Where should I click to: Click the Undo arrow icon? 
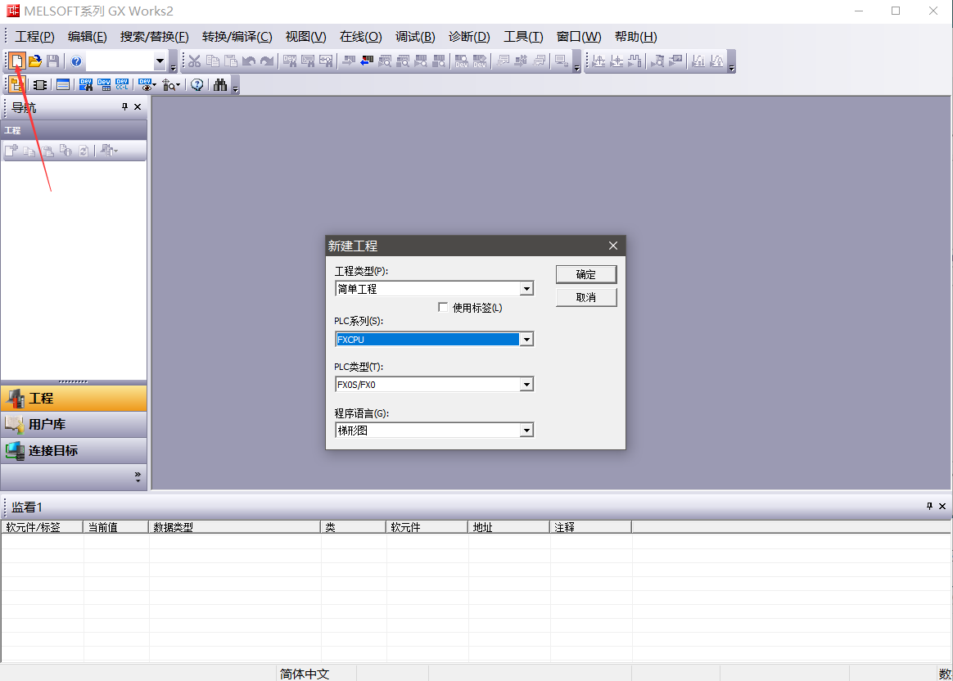click(249, 61)
